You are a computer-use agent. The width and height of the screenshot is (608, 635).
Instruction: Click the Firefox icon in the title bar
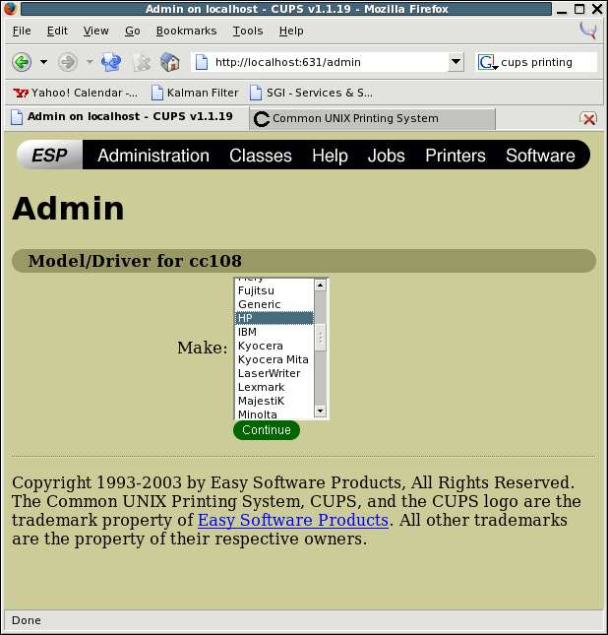10,9
